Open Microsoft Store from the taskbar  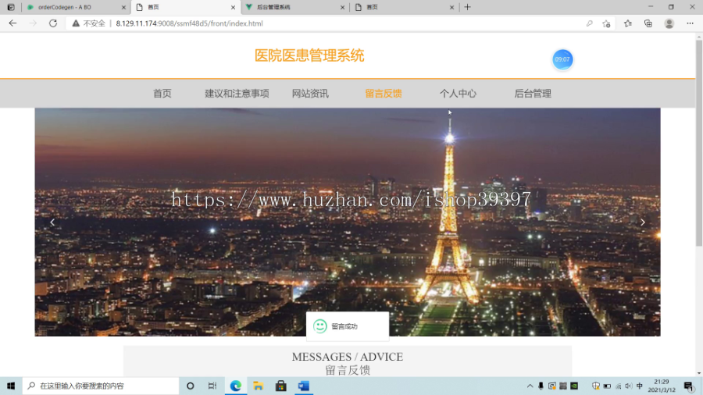pyautogui.click(x=281, y=386)
